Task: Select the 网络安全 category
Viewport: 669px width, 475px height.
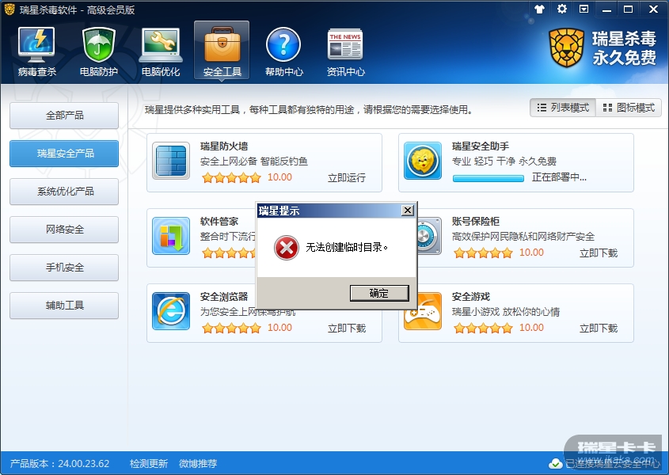Action: [64, 229]
